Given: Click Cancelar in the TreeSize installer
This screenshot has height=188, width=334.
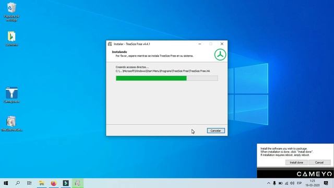Looking at the screenshot, I should [216, 131].
